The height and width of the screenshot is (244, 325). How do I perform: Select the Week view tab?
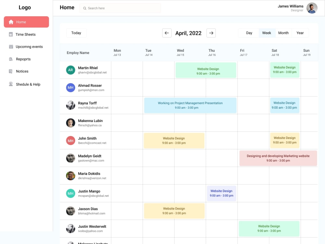(266, 33)
